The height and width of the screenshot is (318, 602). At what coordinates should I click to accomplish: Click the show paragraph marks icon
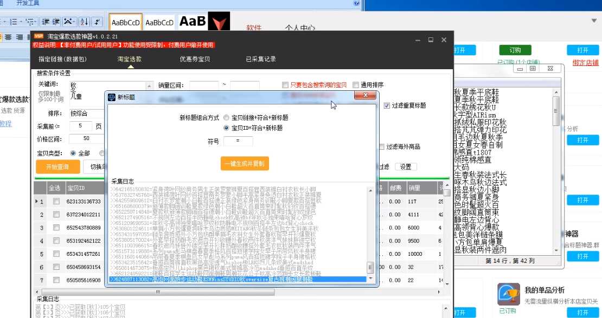97,22
